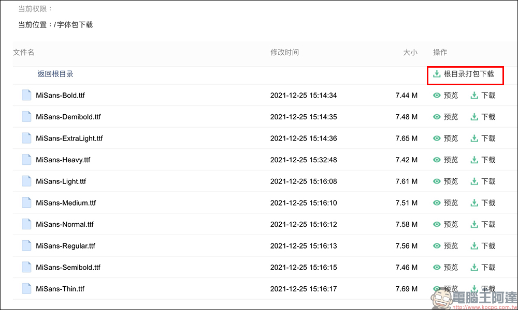This screenshot has height=310, width=518.
Task: Click file icon for MiSans-ExtraLight.ttf
Action: [x=26, y=138]
